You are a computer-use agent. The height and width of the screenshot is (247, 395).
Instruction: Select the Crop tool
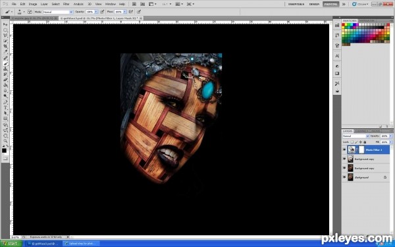[5, 46]
